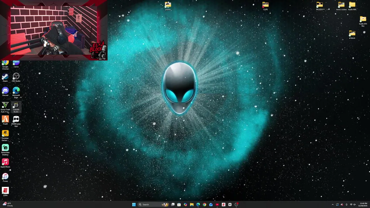Select the Apple Music desktop icon
Viewport: 370px width, 208px height.
[x=5, y=163]
